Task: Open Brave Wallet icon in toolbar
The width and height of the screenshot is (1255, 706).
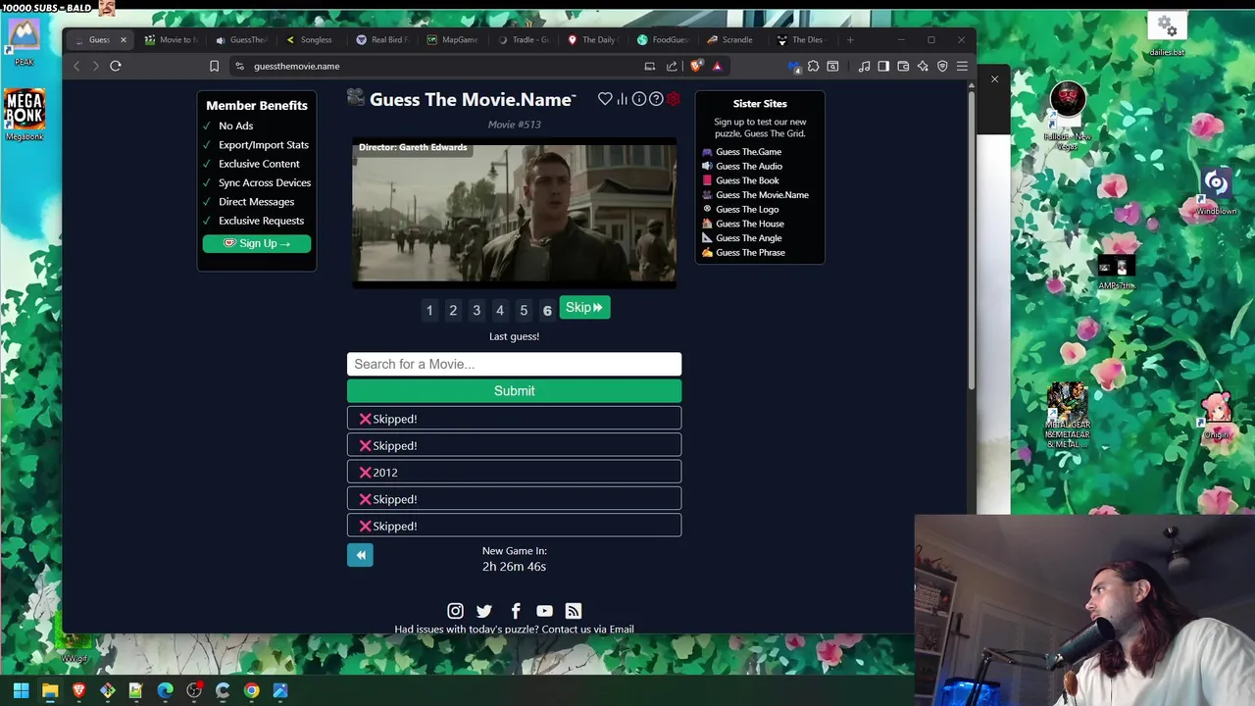Action: tap(903, 66)
